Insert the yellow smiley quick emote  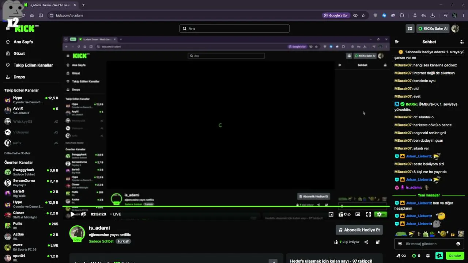pyautogui.click(x=443, y=233)
